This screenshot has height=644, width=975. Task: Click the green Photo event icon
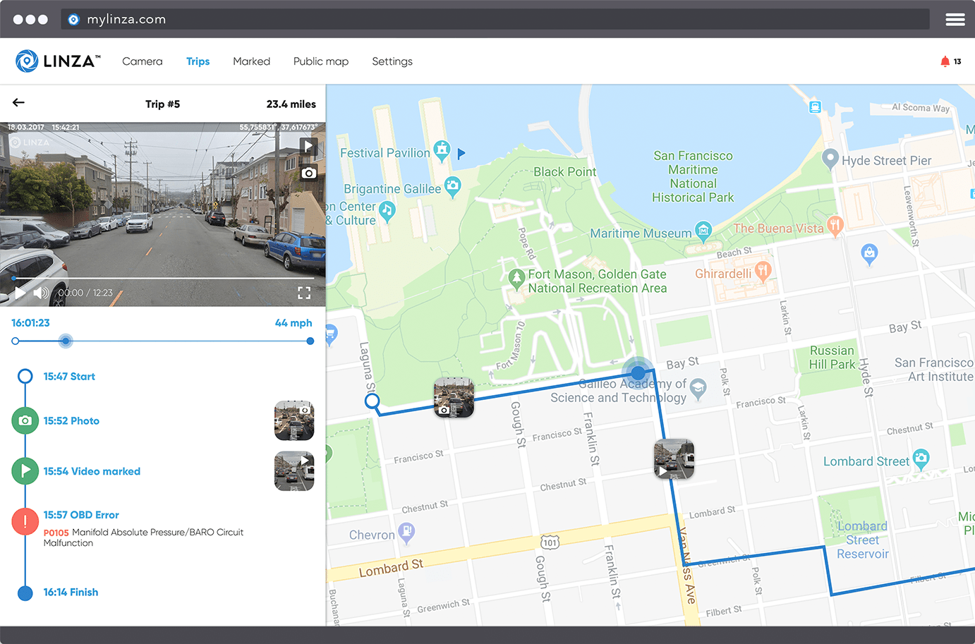pyautogui.click(x=25, y=420)
